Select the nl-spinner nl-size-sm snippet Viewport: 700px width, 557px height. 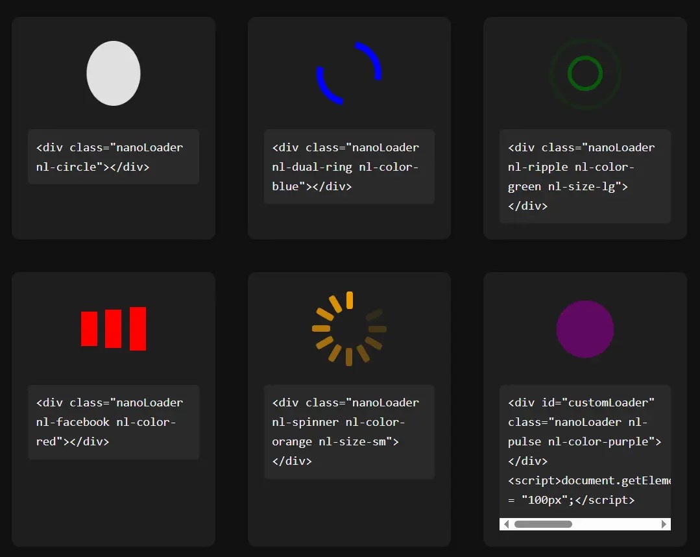[x=349, y=432]
